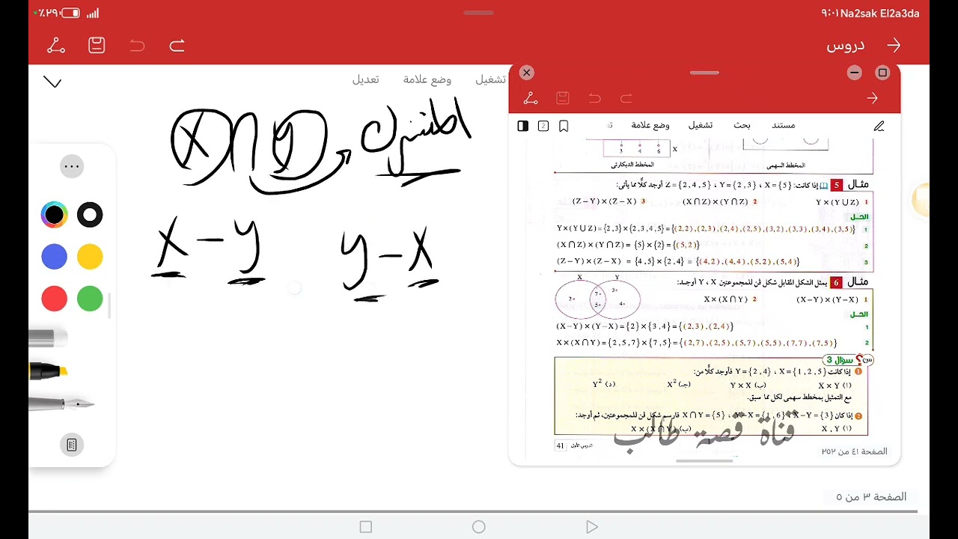Select the fountain pen tool
Screen dimensions: 958x539
[x=61, y=404]
